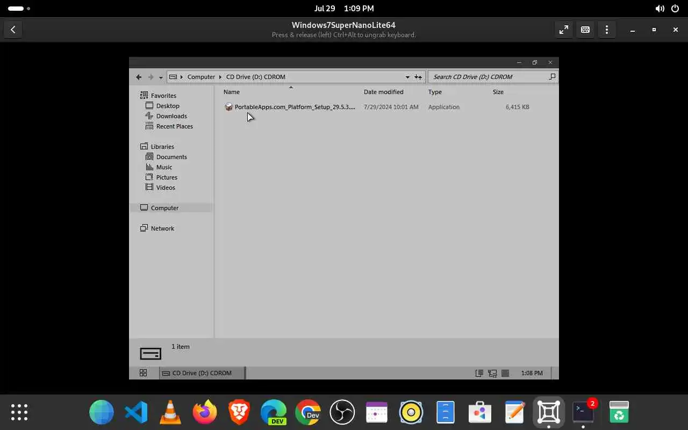Click the Explorer forward arrow
This screenshot has width=688, height=430.
tap(150, 77)
